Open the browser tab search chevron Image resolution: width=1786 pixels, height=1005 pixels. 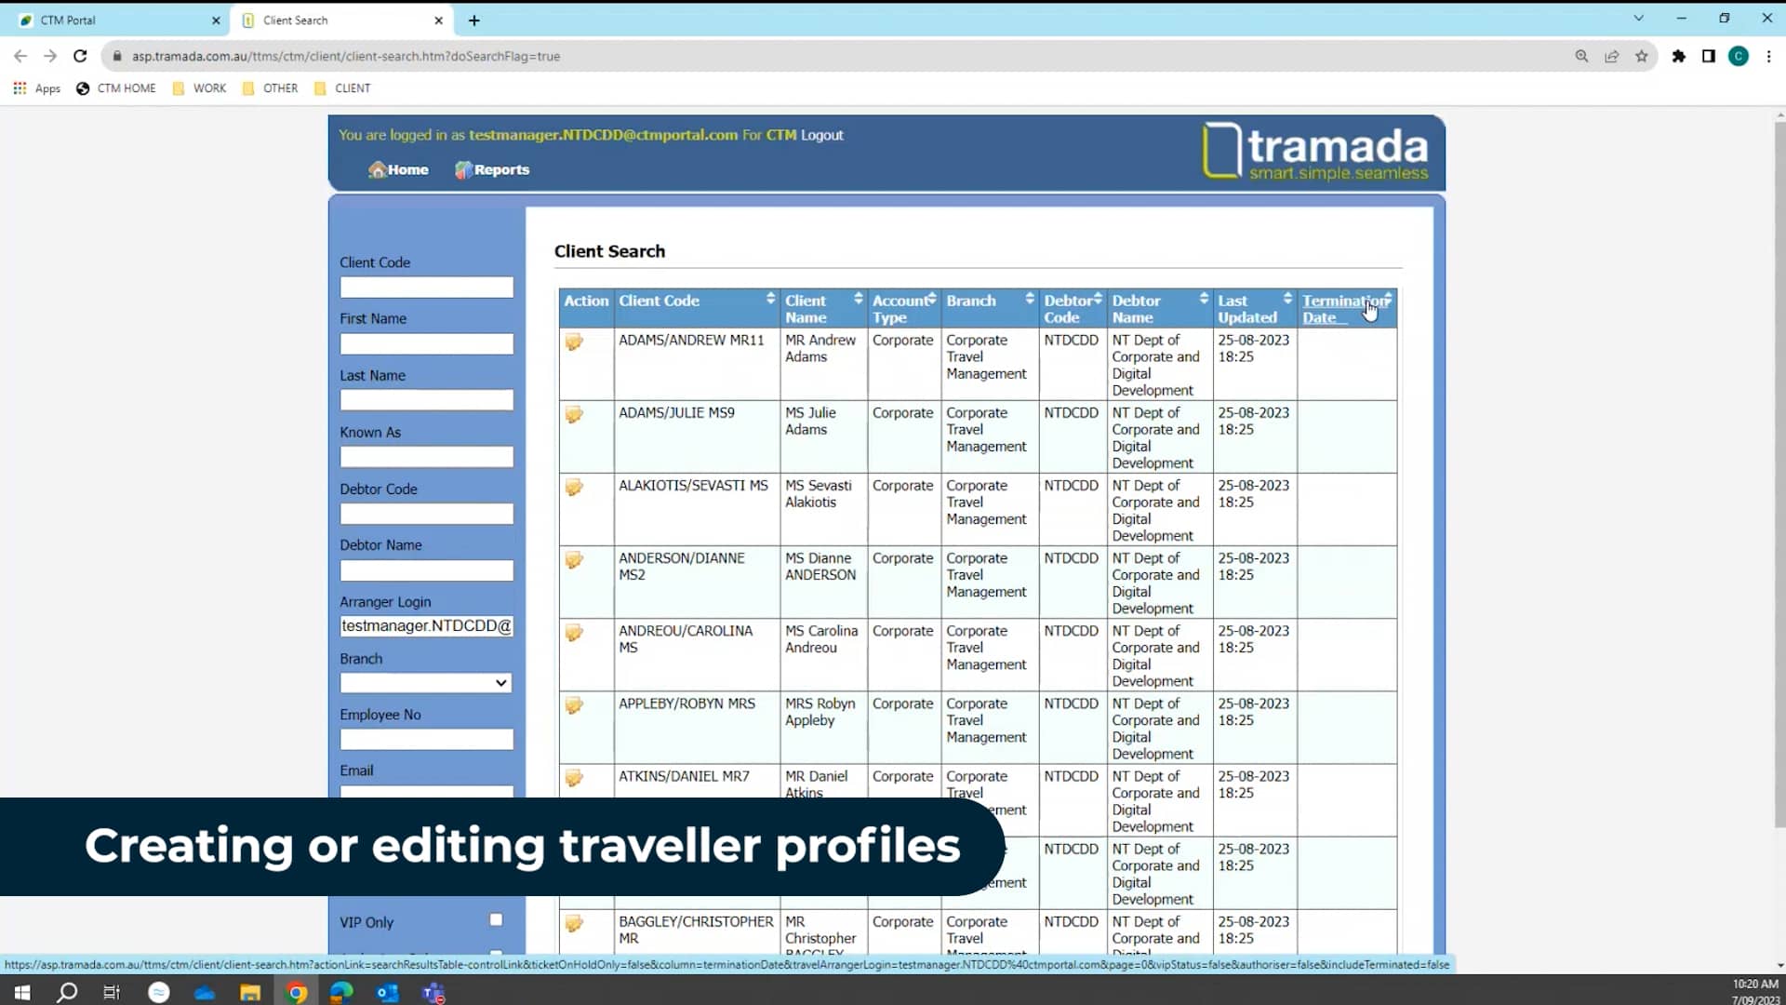pyautogui.click(x=1638, y=18)
